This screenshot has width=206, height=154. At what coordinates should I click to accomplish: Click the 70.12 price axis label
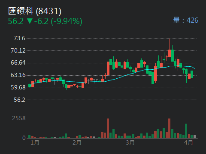pos(18,50)
